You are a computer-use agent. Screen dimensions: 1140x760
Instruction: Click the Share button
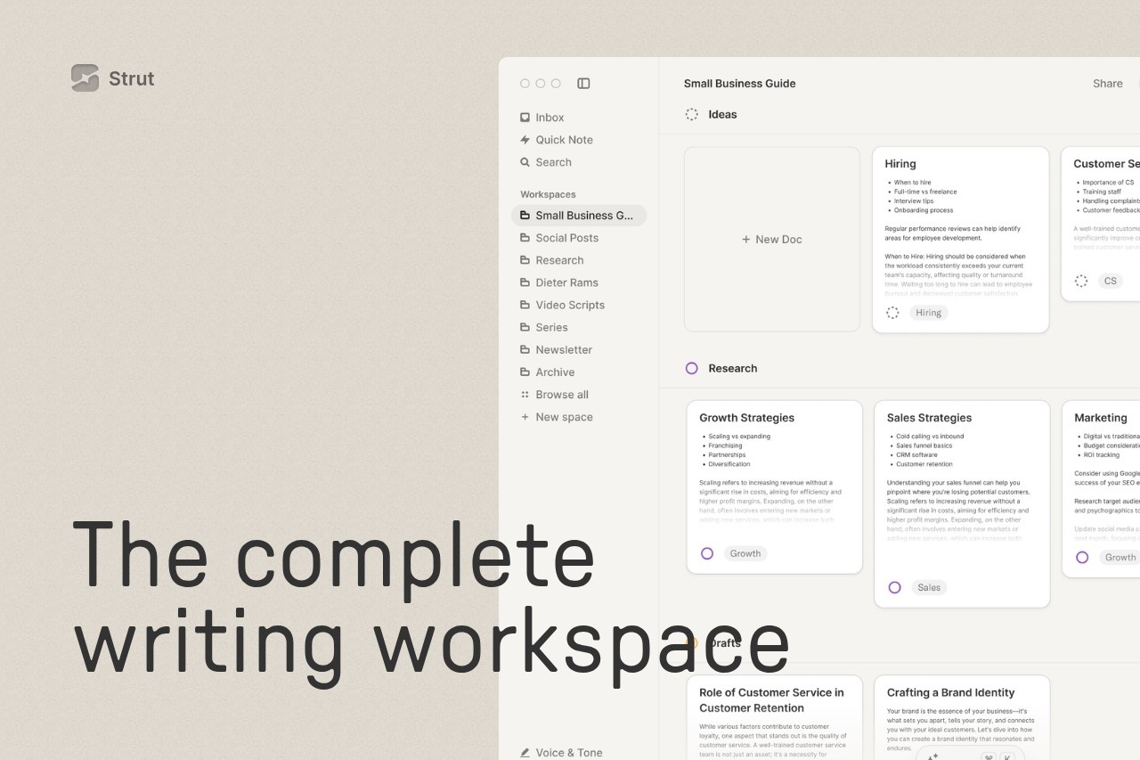[x=1107, y=84]
